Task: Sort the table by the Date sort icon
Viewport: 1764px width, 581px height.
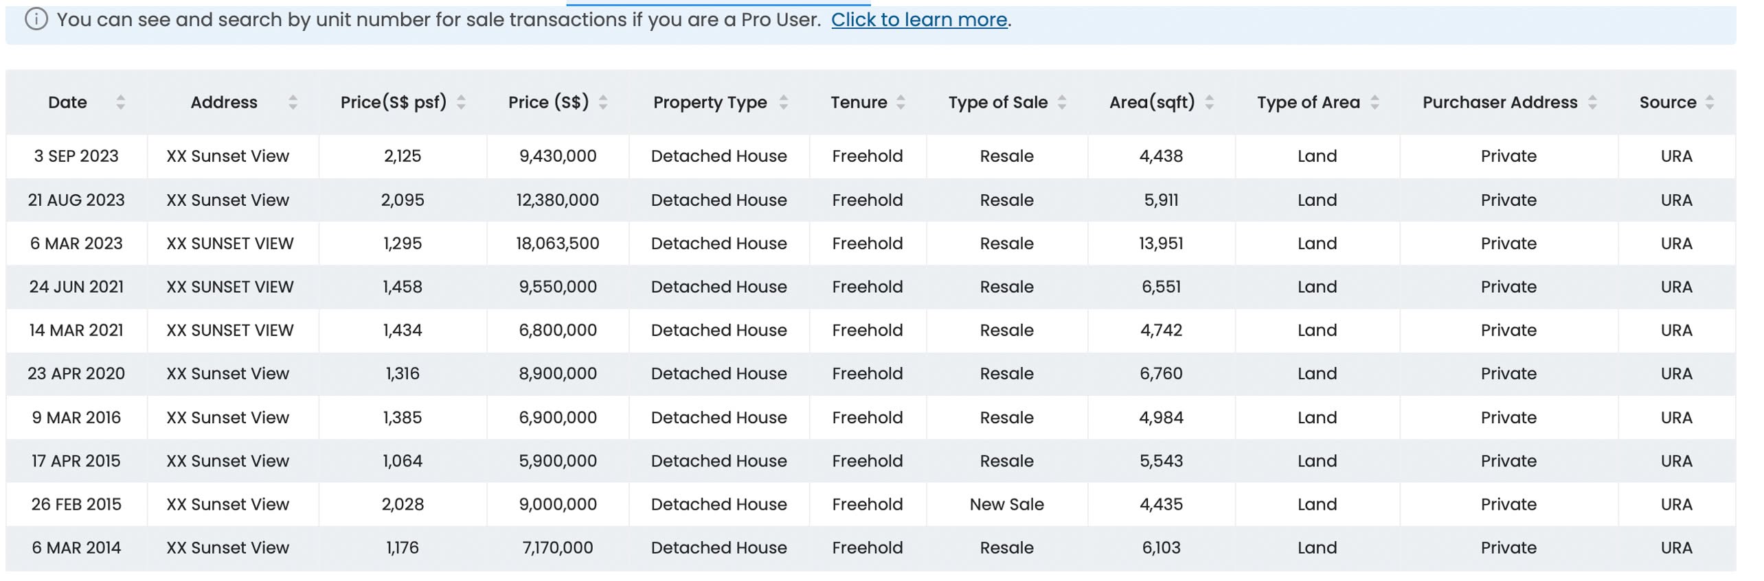Action: (121, 103)
